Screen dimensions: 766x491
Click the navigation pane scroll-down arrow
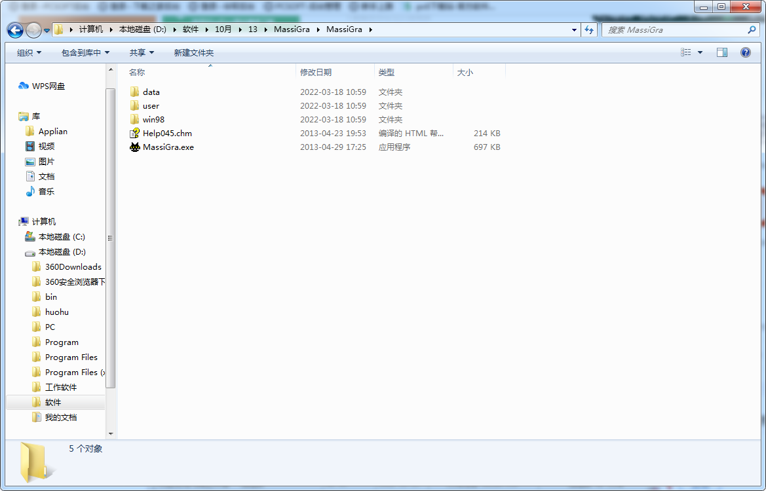tap(111, 433)
